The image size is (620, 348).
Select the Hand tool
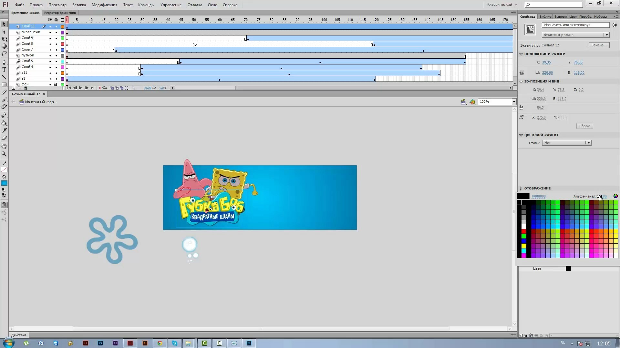(4, 147)
